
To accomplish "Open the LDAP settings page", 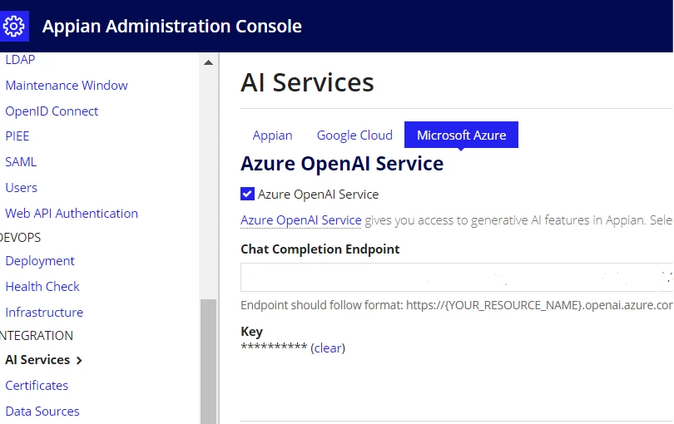I will pos(20,59).
